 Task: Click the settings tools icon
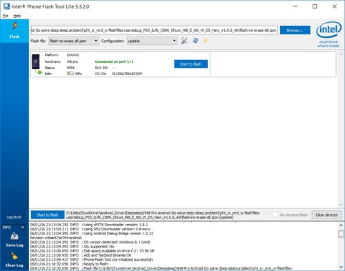click(x=184, y=41)
